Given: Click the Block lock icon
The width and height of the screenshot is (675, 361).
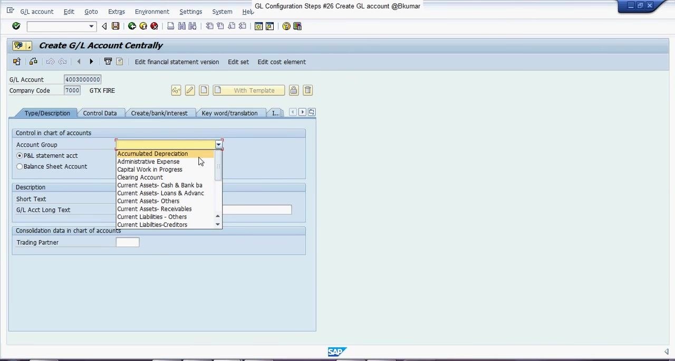Looking at the screenshot, I should tap(294, 91).
